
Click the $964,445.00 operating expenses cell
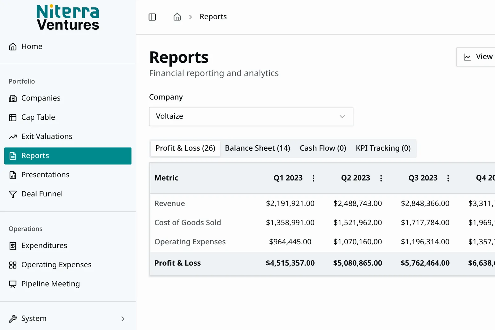click(290, 242)
